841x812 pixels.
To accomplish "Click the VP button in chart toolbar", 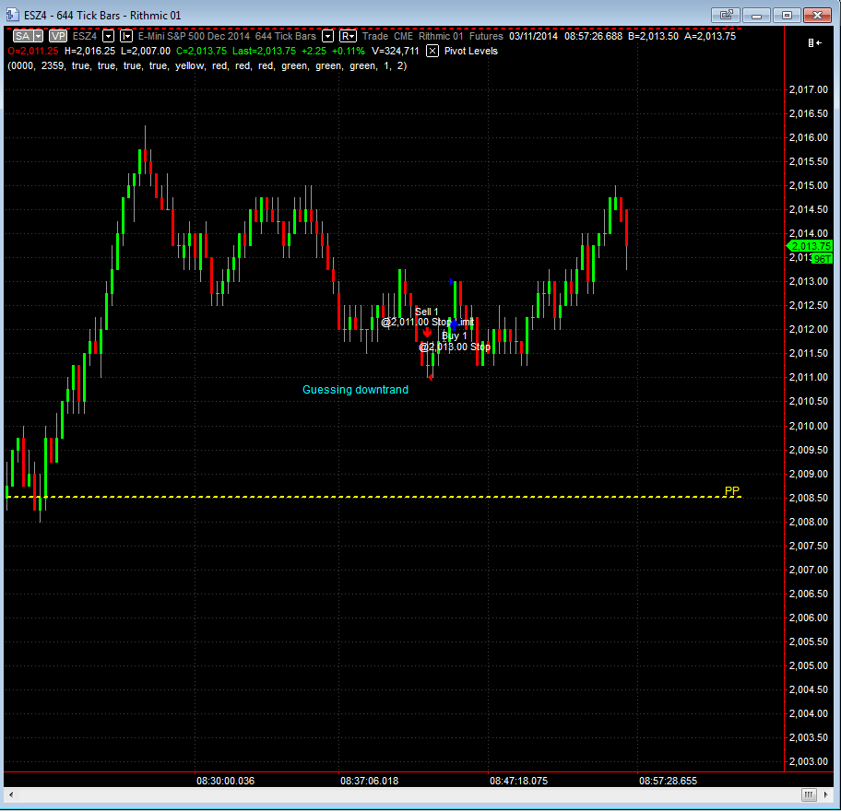I will pos(58,36).
